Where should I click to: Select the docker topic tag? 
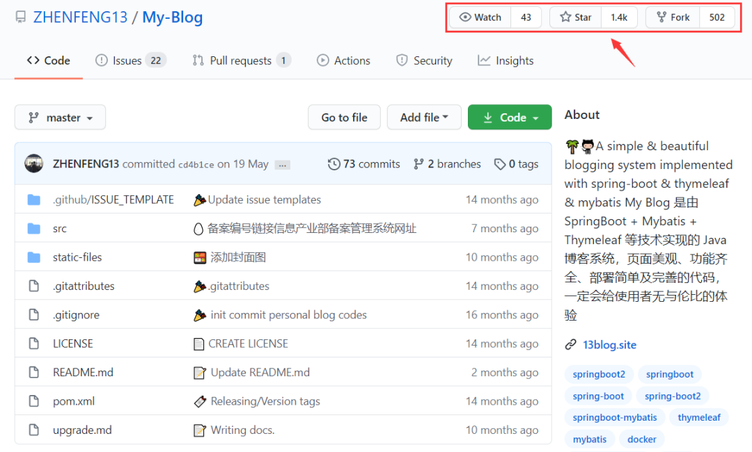(642, 439)
